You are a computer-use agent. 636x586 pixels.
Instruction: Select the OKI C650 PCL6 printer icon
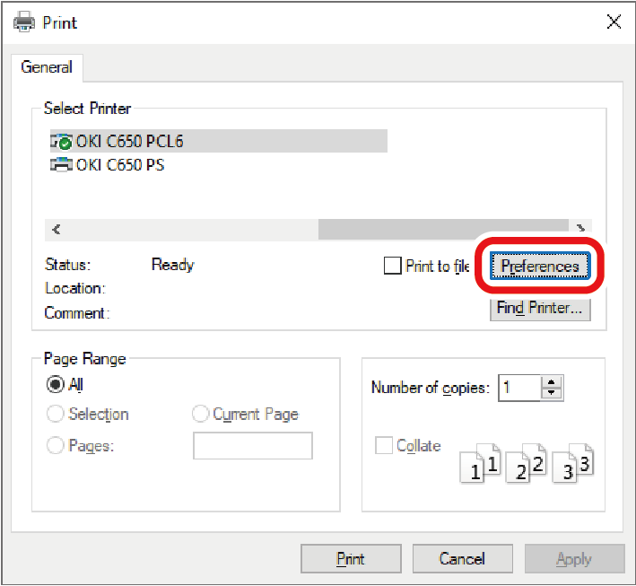[61, 141]
